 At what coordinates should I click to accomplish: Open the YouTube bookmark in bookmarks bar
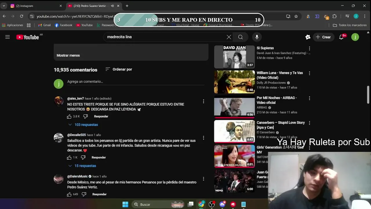click(x=84, y=25)
